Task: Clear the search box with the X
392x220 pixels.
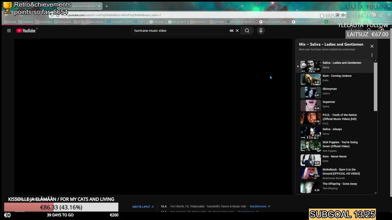Action: point(237,31)
